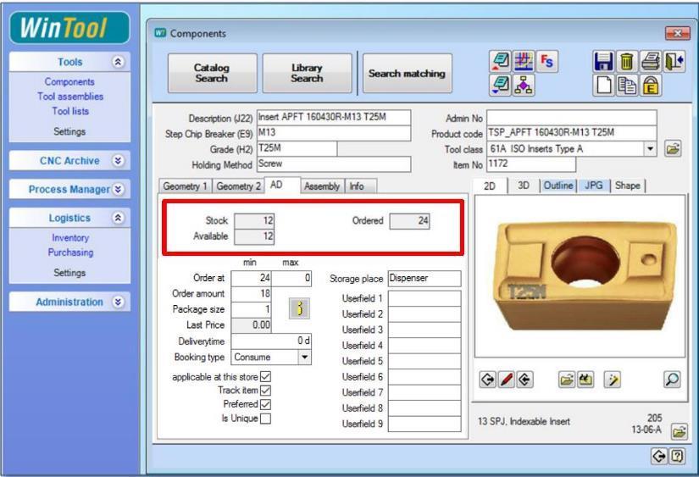The image size is (699, 477).
Task: Open folder icon next to Tool class
Action: coord(673,148)
